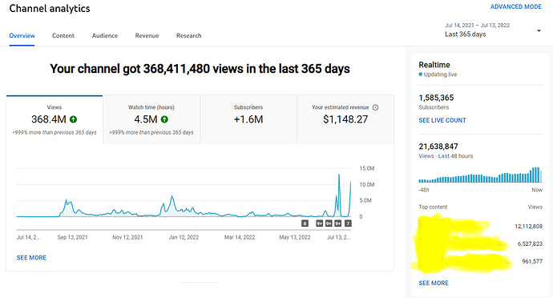Click the Mar 14, 2022 axis label
Viewport: 553px width, 298px height.
point(240,237)
